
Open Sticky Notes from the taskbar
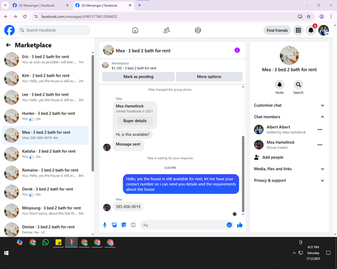tap(59, 242)
